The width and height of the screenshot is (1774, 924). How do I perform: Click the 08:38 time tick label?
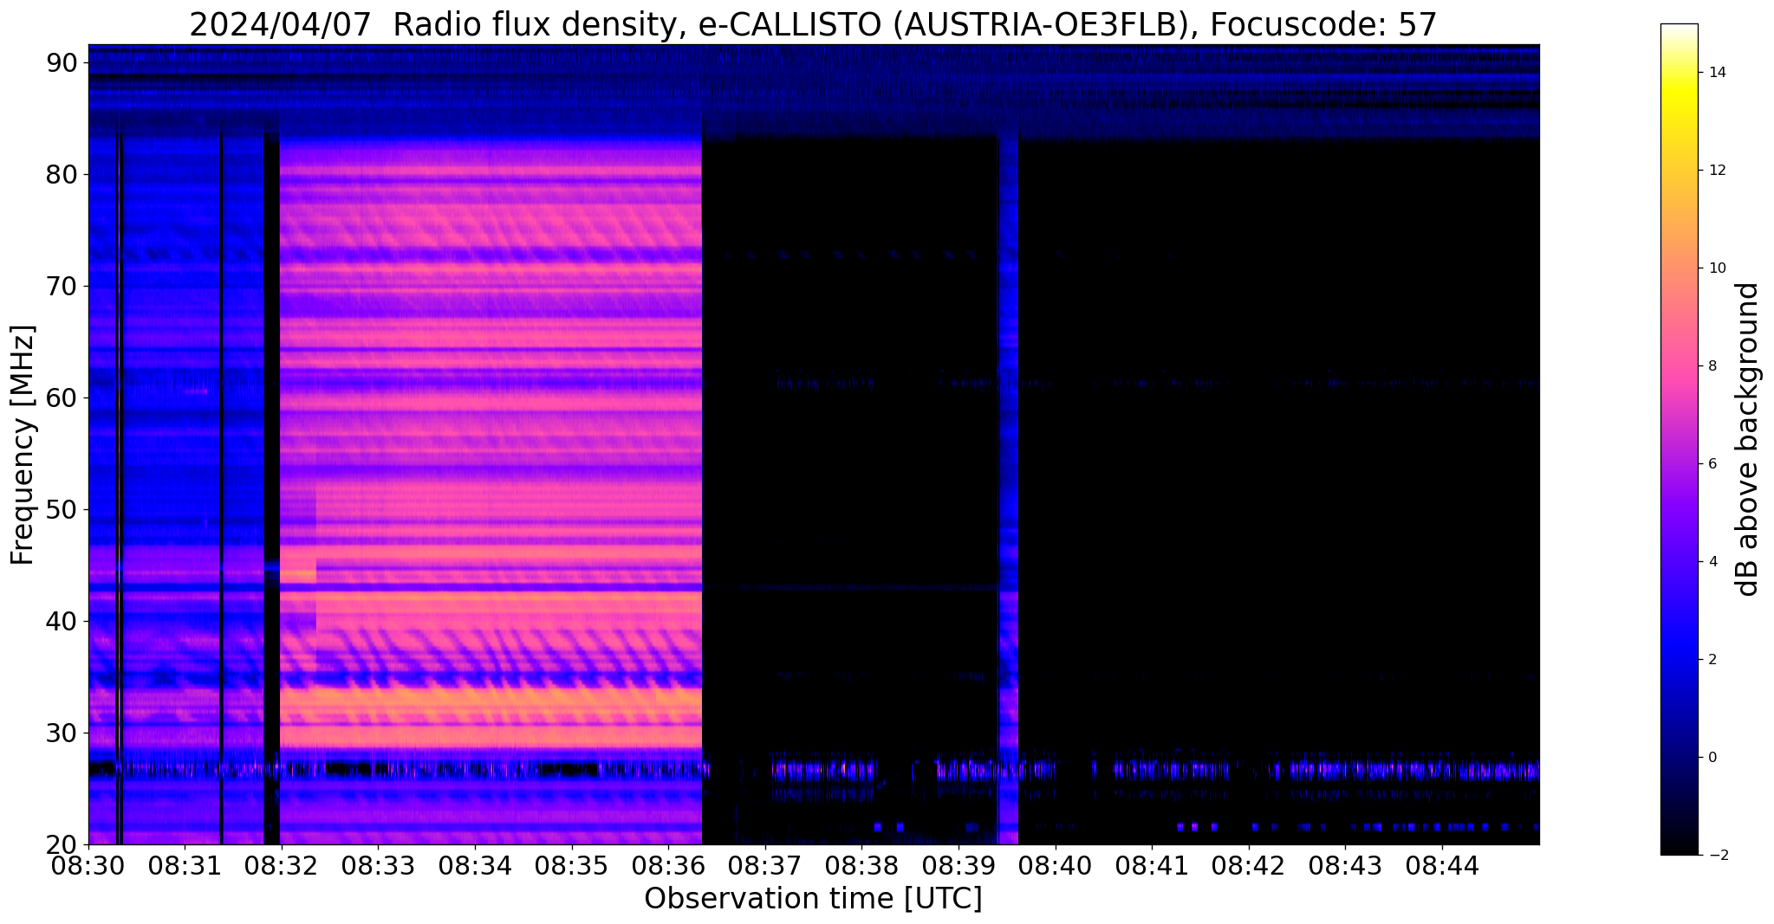coord(861,865)
